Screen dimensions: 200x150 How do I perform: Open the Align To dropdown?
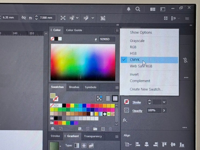point(128,145)
